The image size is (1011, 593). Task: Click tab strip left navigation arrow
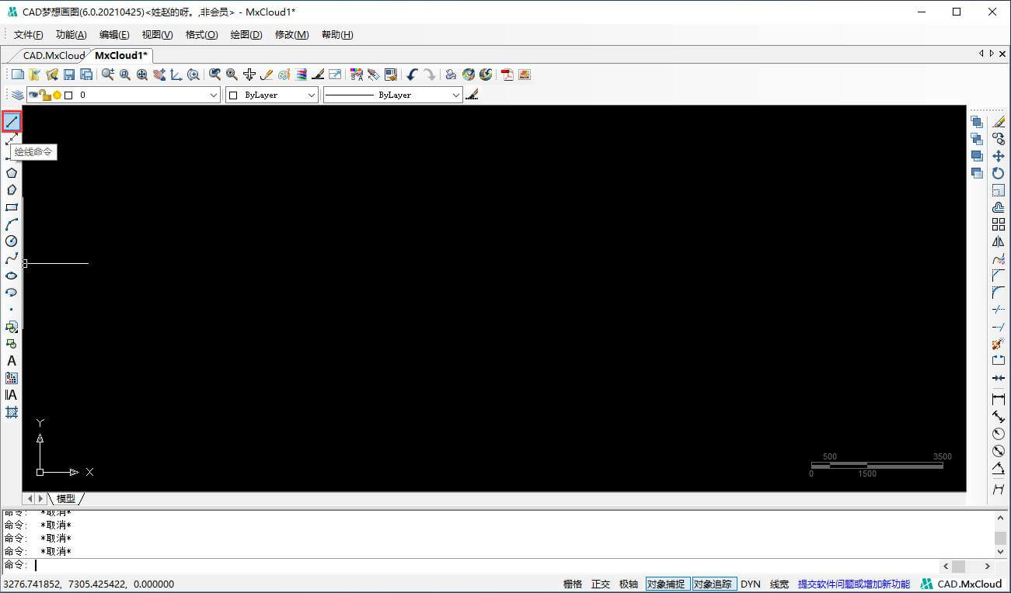coord(981,54)
